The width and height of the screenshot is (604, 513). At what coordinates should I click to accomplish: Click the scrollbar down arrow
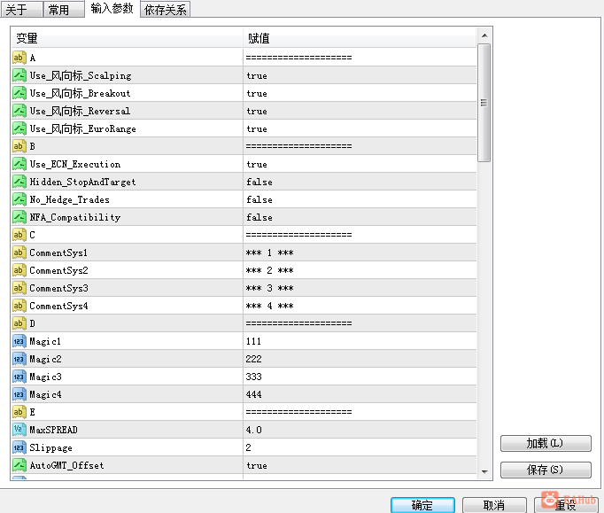[x=484, y=471]
